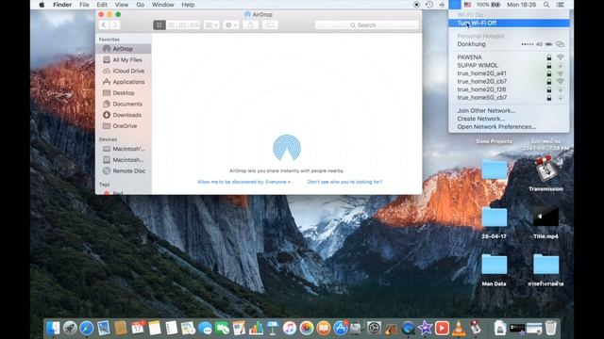Open Safari from the Dock

tap(87, 328)
